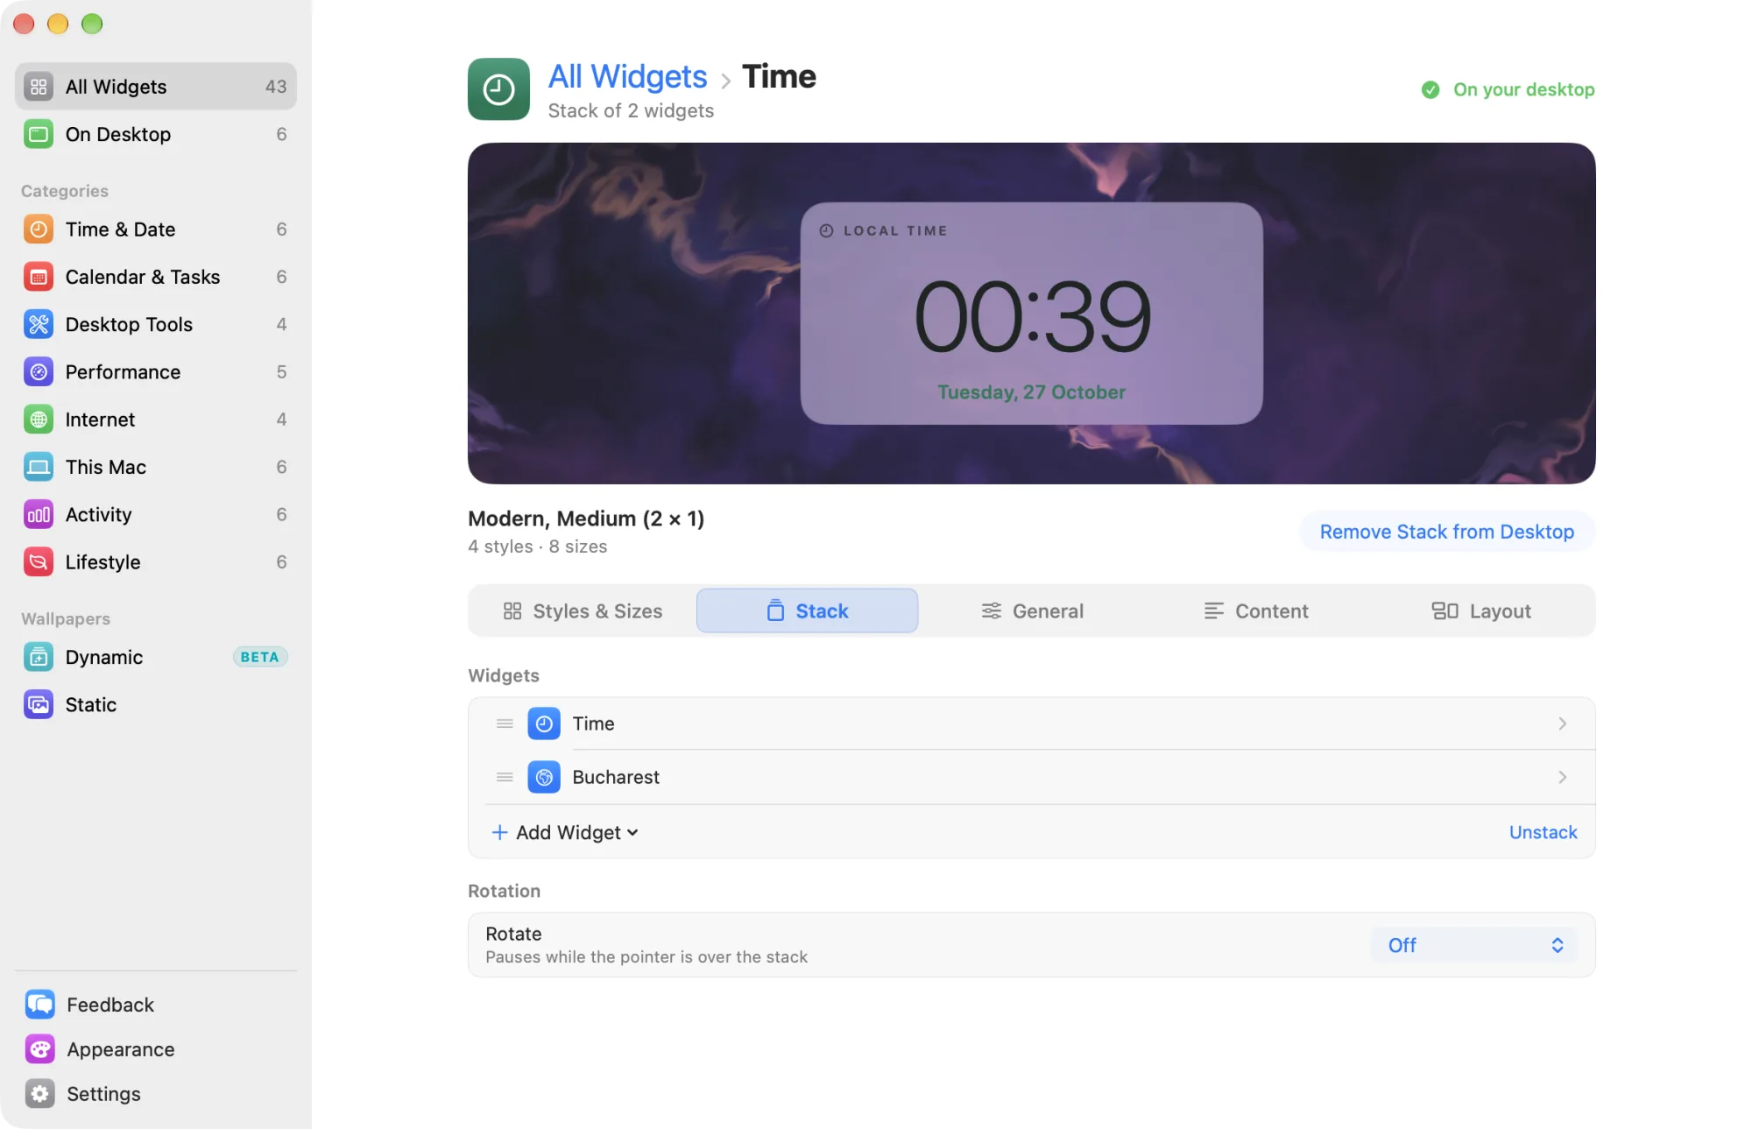Open Static wallpapers

155,704
